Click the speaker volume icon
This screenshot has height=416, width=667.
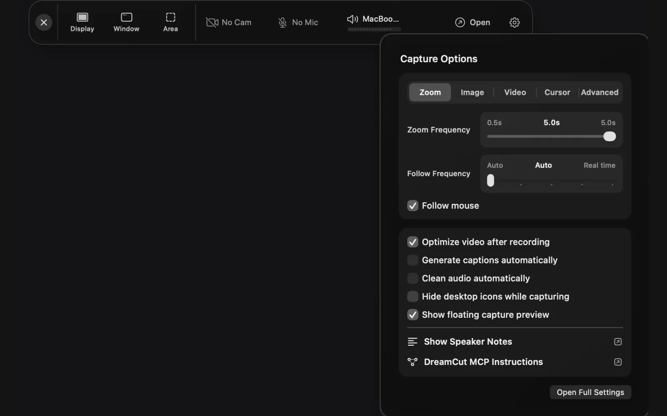[x=353, y=19]
